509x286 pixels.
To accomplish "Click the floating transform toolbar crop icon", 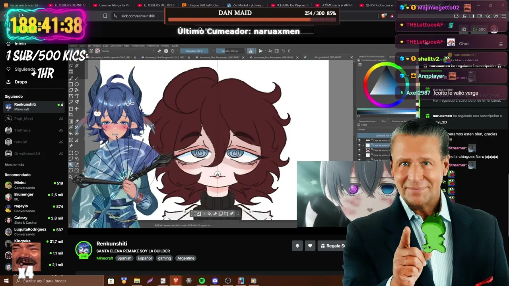I will 226,214.
